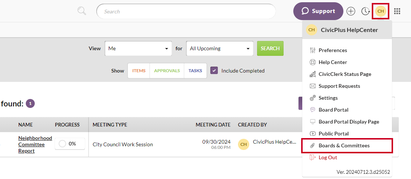Click the 09/30/2024 meeting date cell
Viewport: 411px width, 179px height.
coord(216,142)
